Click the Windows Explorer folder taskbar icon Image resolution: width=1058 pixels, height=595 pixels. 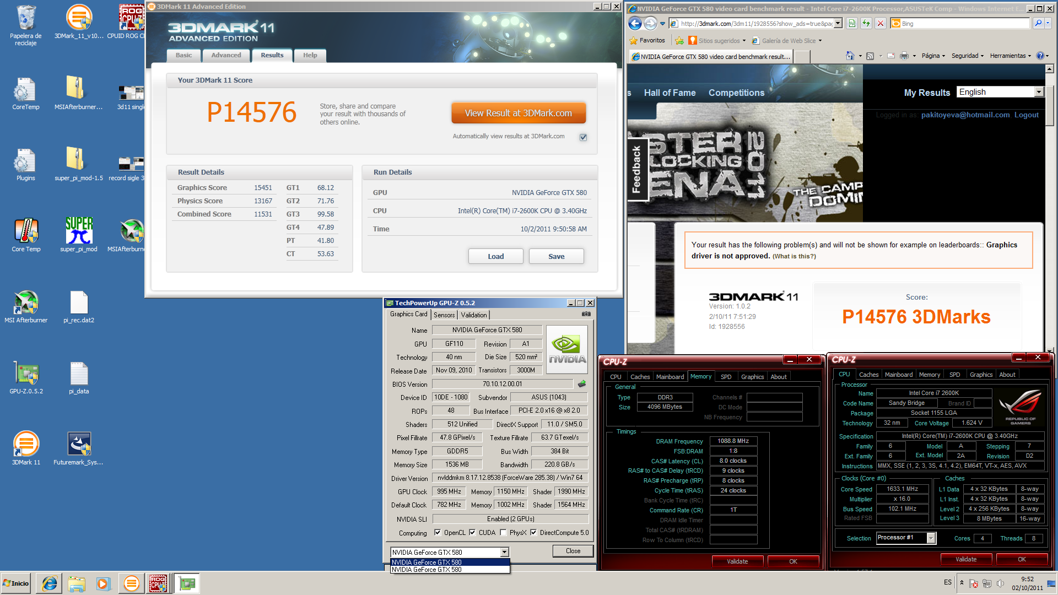[x=77, y=583]
